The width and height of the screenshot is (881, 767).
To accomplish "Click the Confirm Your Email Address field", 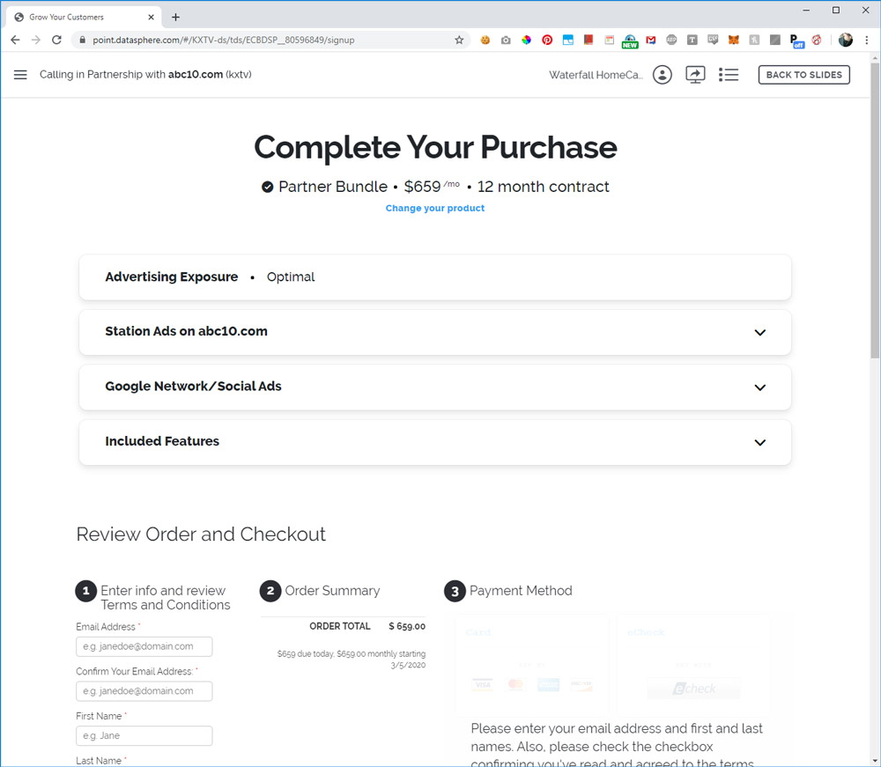I will (x=144, y=691).
